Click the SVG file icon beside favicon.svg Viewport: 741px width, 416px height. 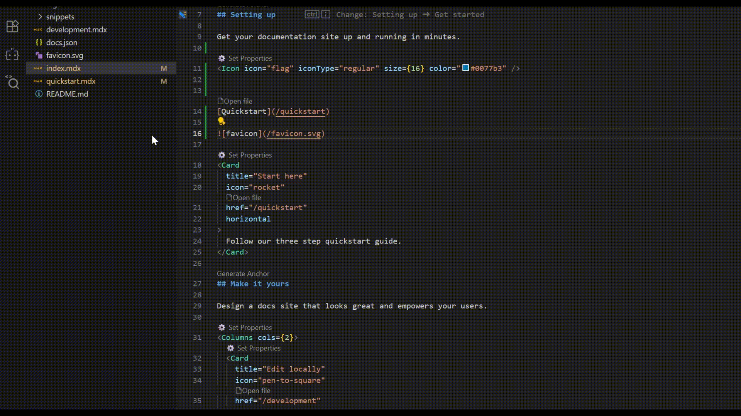click(39, 55)
